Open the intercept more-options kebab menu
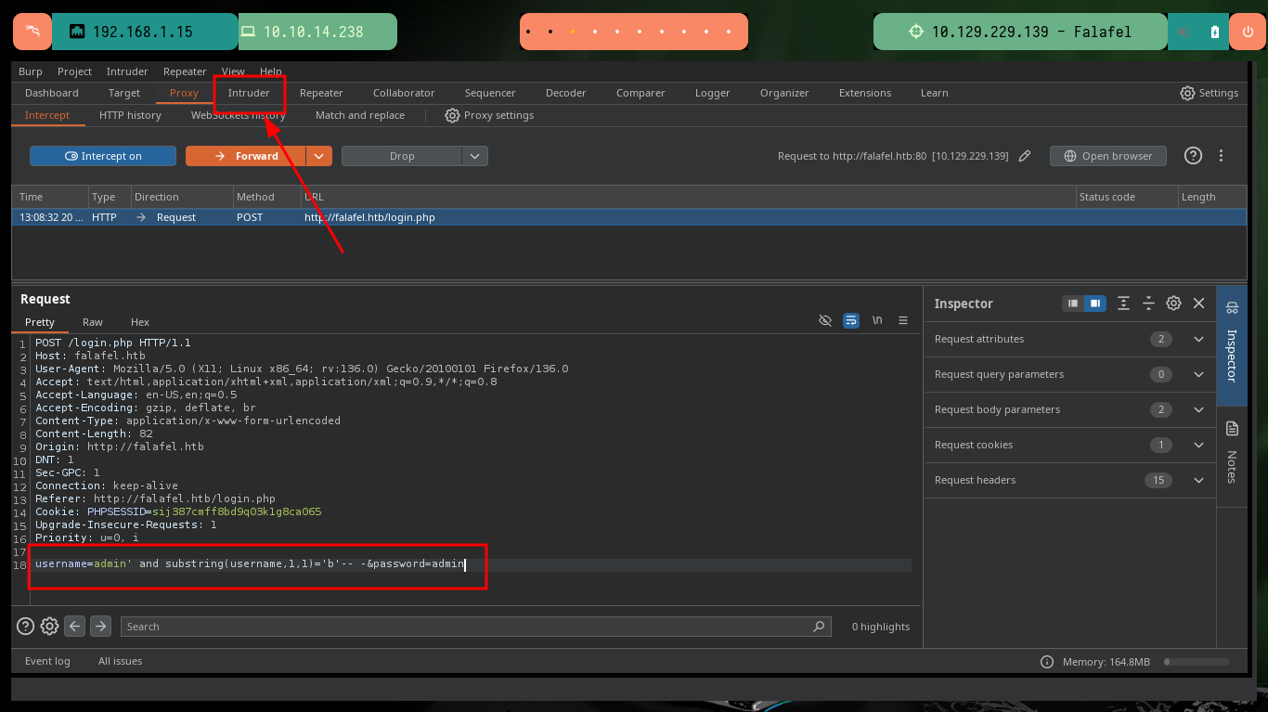Image resolution: width=1268 pixels, height=712 pixels. coord(1222,156)
